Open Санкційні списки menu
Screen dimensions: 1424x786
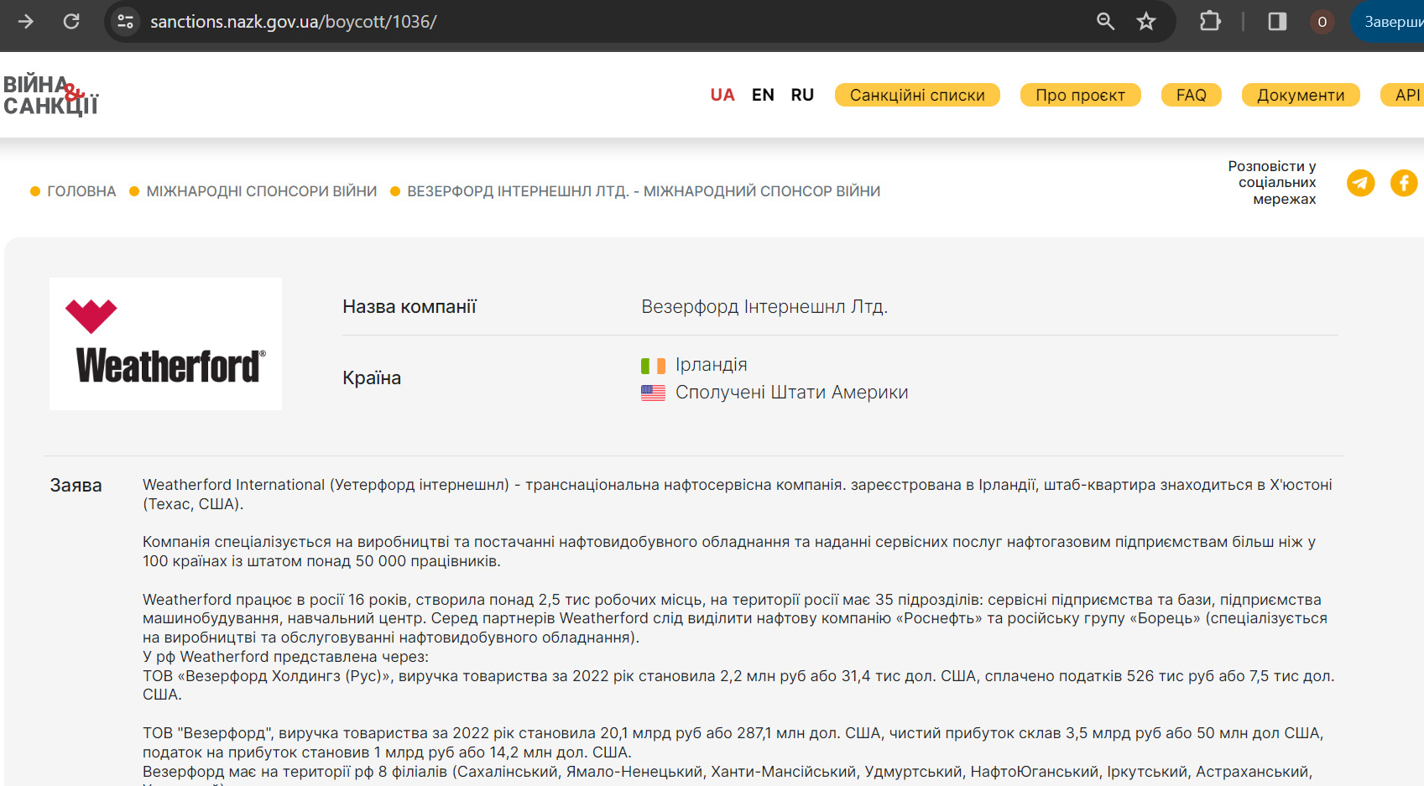pyautogui.click(x=917, y=95)
